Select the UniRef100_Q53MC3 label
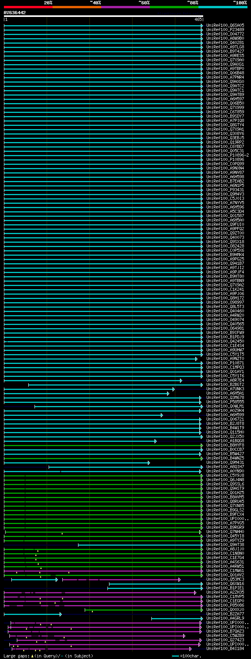This screenshot has height=659, width=251. pyautogui.click(x=225, y=579)
